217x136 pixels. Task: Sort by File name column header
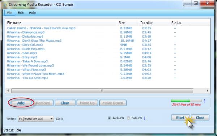pos(61,22)
